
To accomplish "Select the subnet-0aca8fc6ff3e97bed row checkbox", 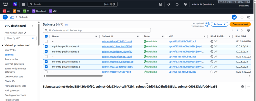I will coord(46,72).
